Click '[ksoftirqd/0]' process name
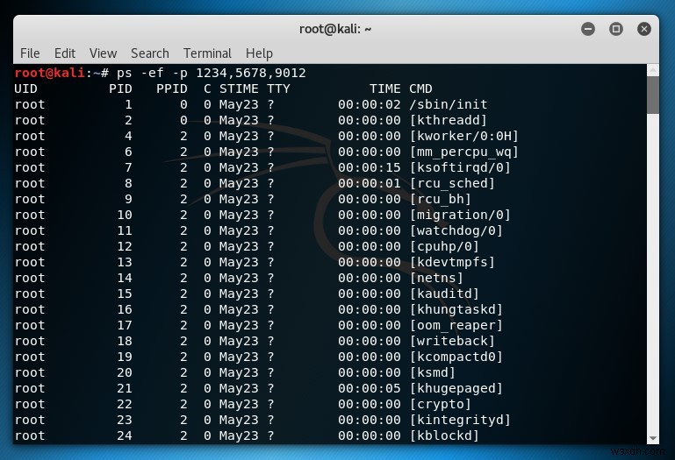 pyautogui.click(x=460, y=167)
